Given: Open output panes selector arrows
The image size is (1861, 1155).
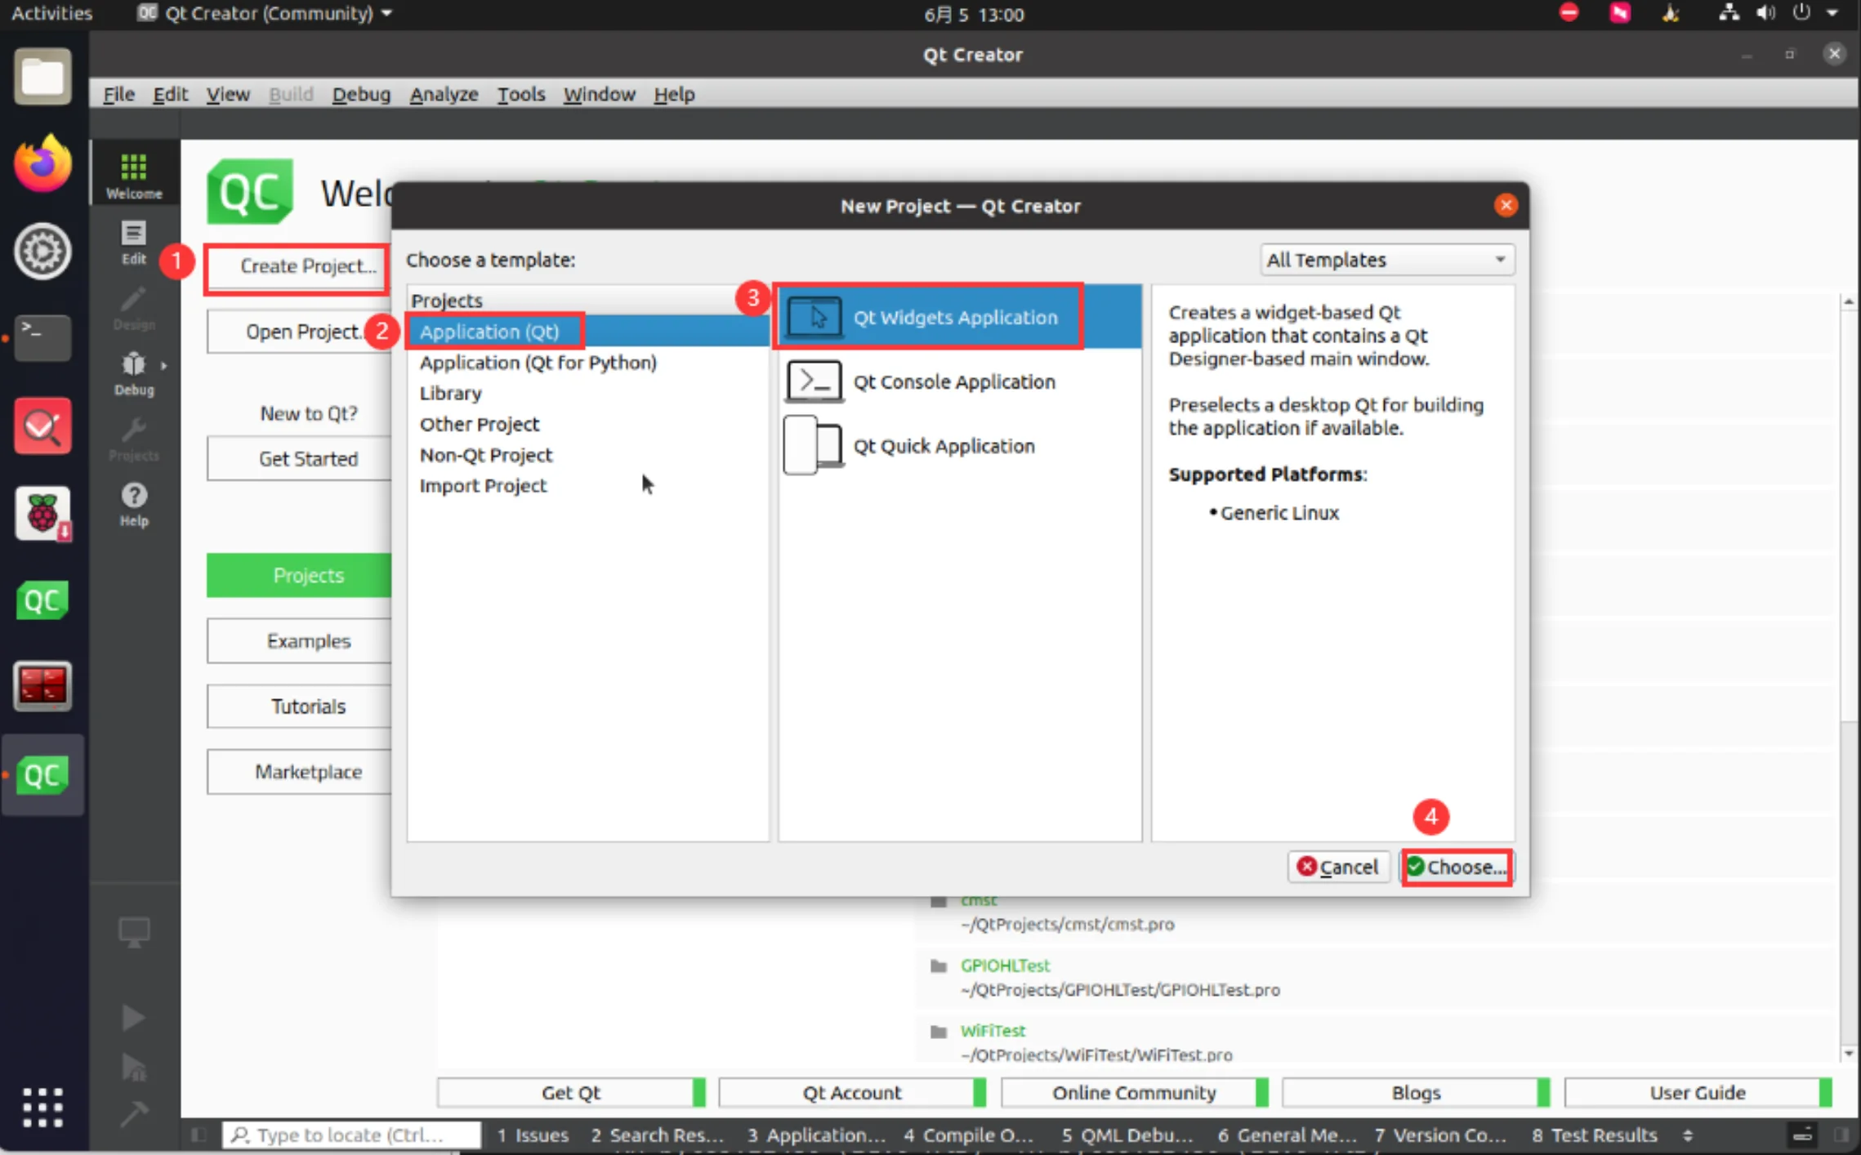Looking at the screenshot, I should click(1688, 1135).
